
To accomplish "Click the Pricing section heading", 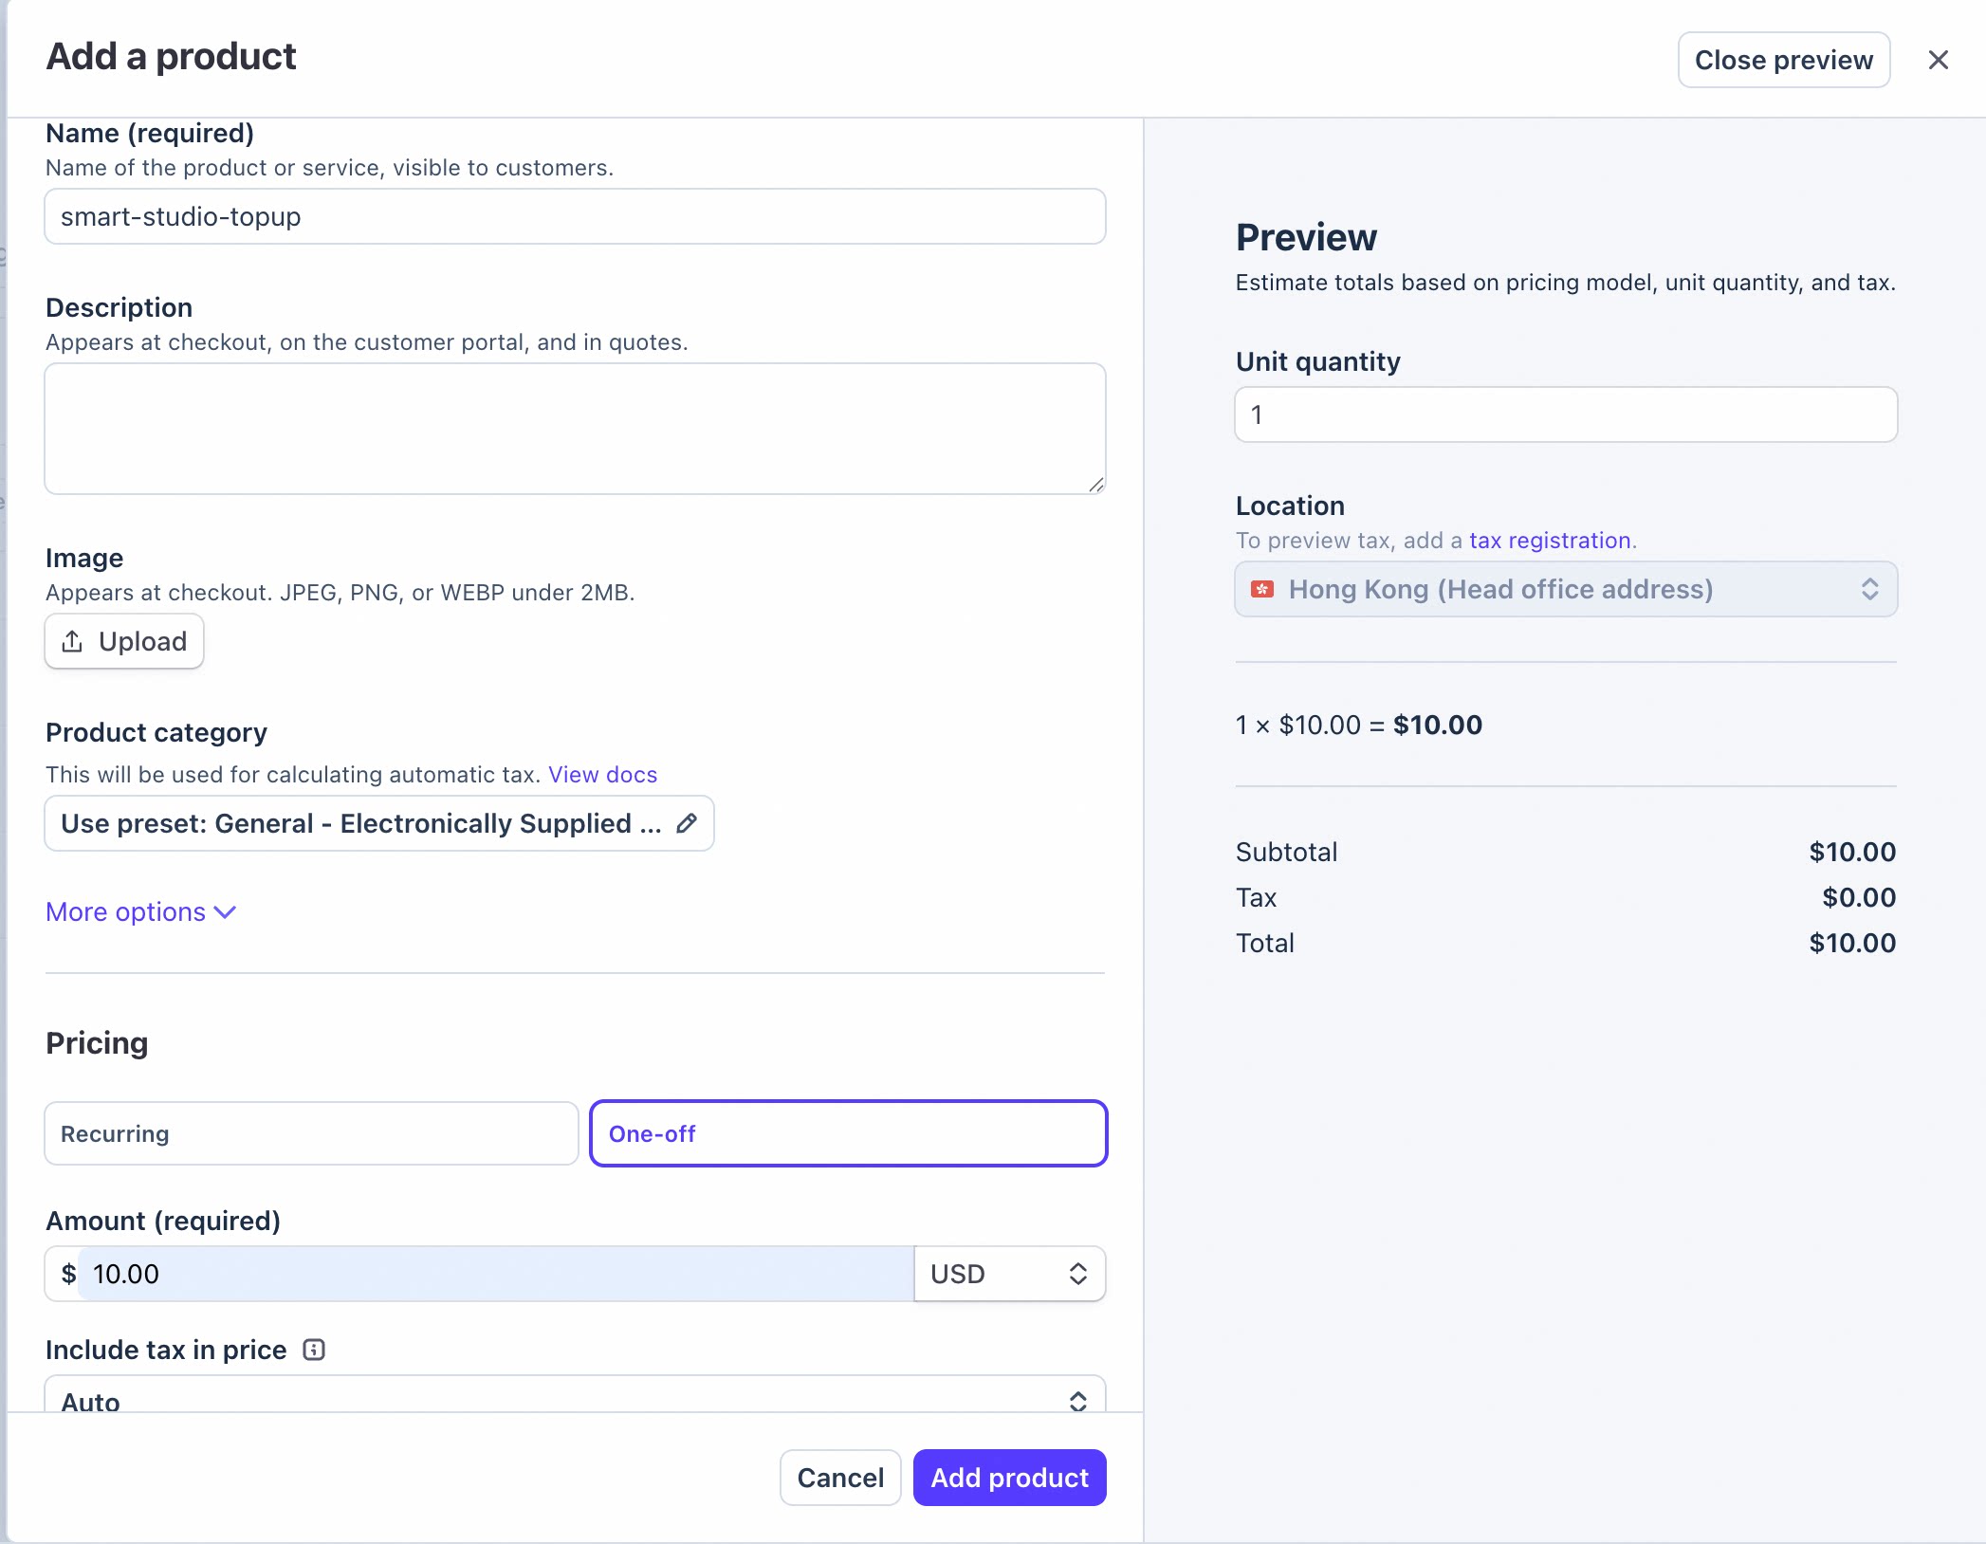I will pyautogui.click(x=97, y=1043).
